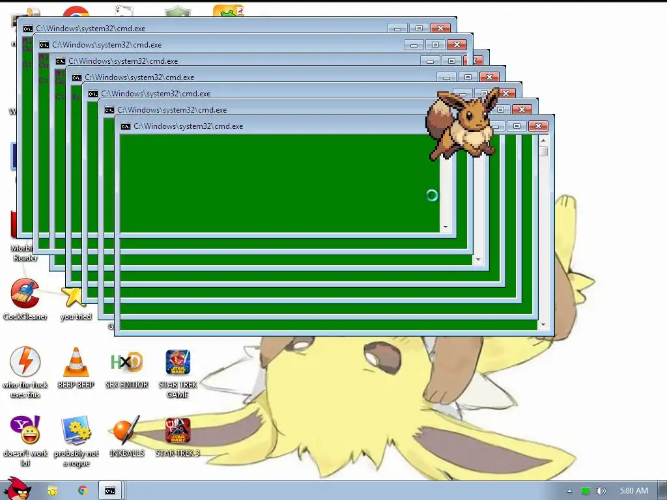Click the fourth-from-front cmd.exe title icon
This screenshot has height=500, width=667.
(x=77, y=78)
